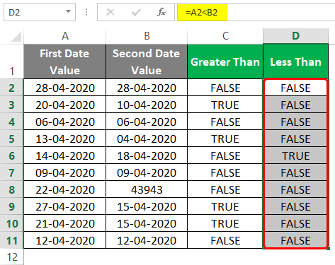
Task: Select cell C2 showing FALSE
Action: coord(225,88)
